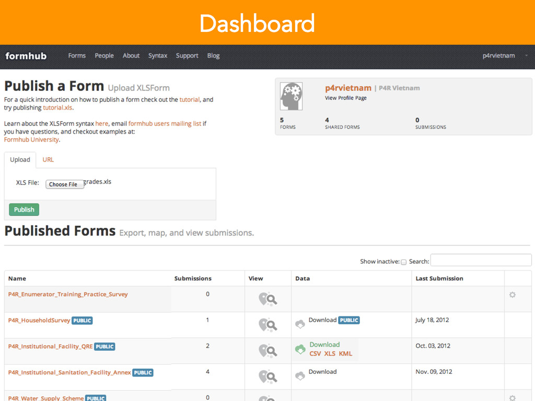The width and height of the screenshot is (535, 401).
Task: Toggle the Show inactive checkbox
Action: tap(404, 262)
